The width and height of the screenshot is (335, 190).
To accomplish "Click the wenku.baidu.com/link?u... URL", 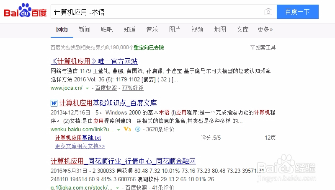I will 82,129.
